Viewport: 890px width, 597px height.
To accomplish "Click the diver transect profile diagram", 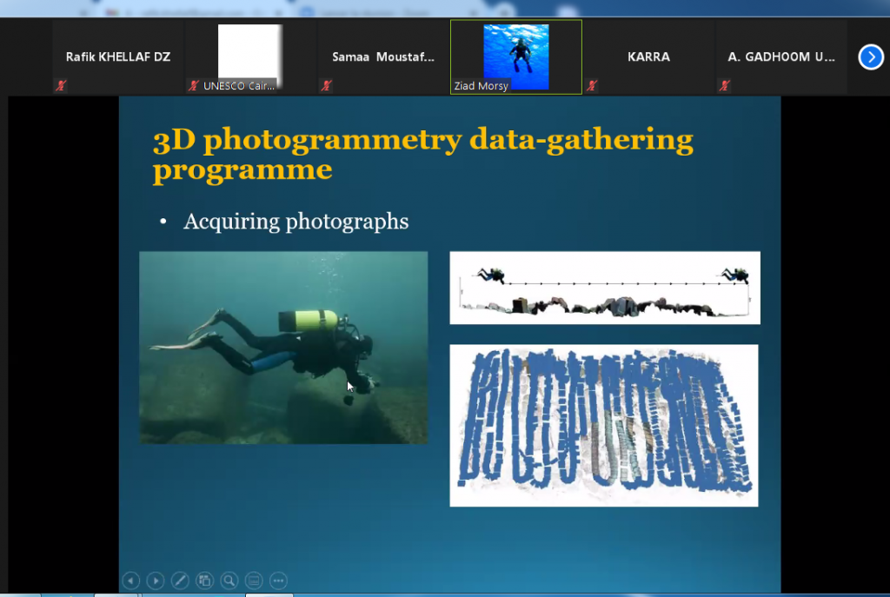I will click(x=604, y=288).
